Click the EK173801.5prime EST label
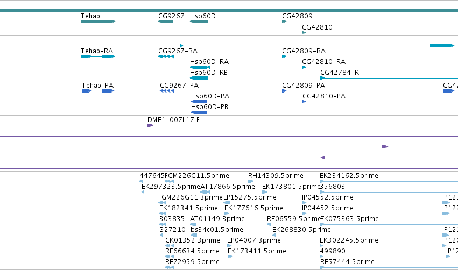Image resolution: width=458 pixels, height=270 pixels. click(291, 187)
